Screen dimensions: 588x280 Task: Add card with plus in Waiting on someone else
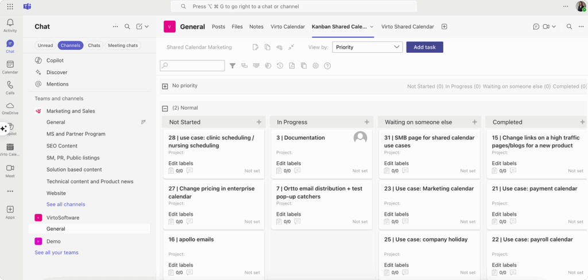point(475,122)
